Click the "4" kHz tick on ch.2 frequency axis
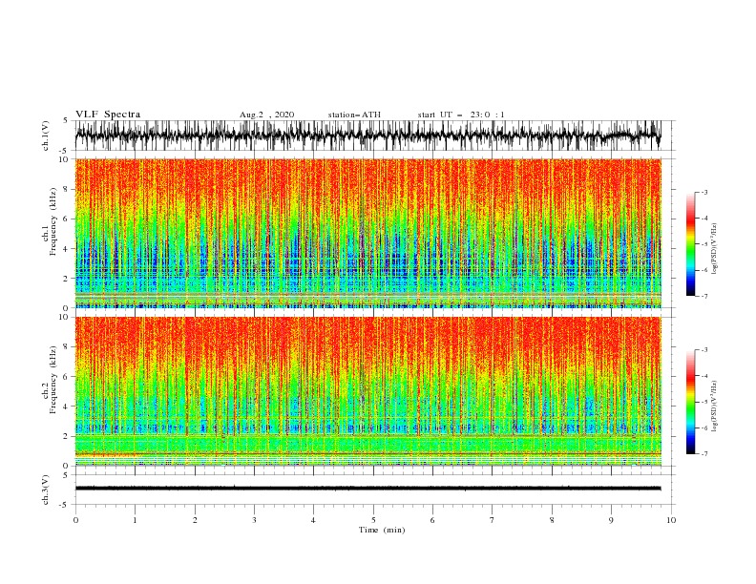The image size is (756, 584). pyautogui.click(x=66, y=407)
